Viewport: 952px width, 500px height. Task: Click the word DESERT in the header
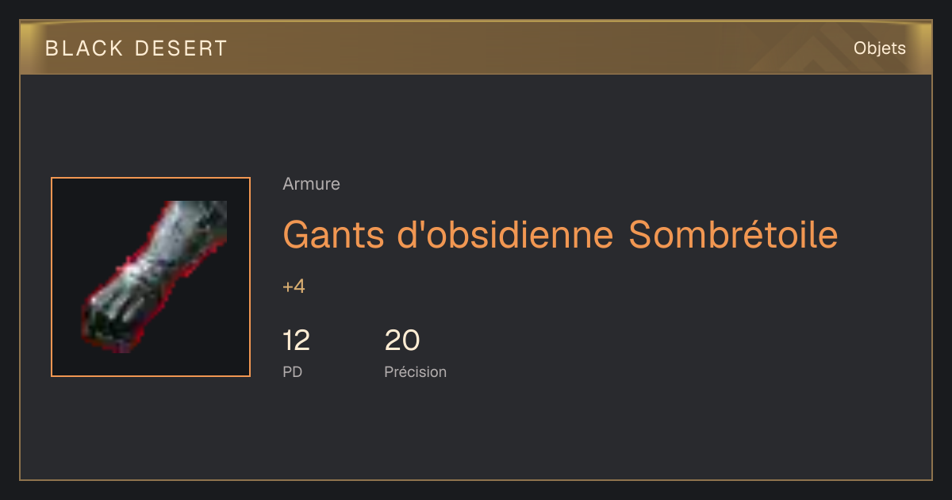pos(182,48)
